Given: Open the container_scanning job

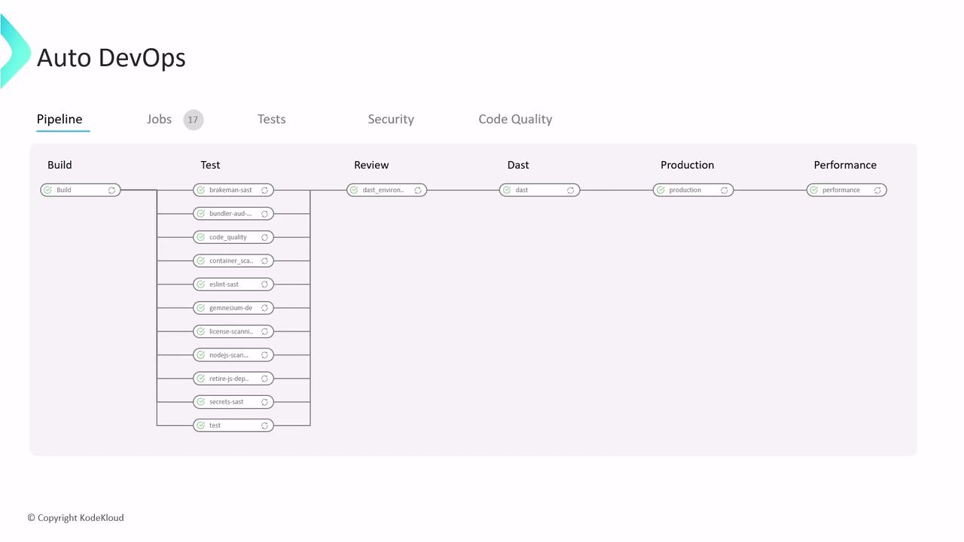Looking at the screenshot, I should pyautogui.click(x=230, y=261).
